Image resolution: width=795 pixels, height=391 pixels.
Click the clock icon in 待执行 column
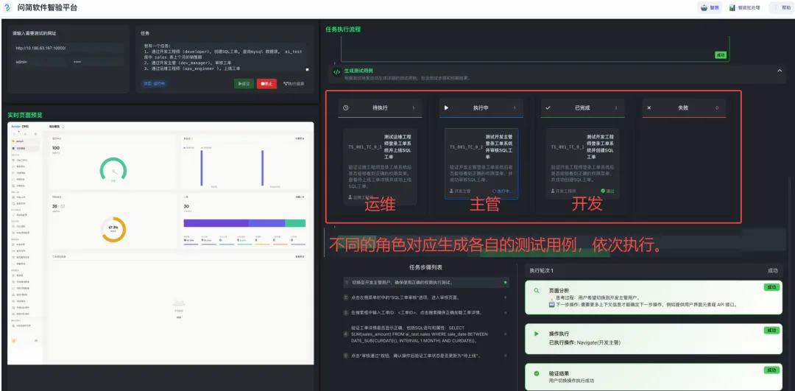click(x=346, y=108)
